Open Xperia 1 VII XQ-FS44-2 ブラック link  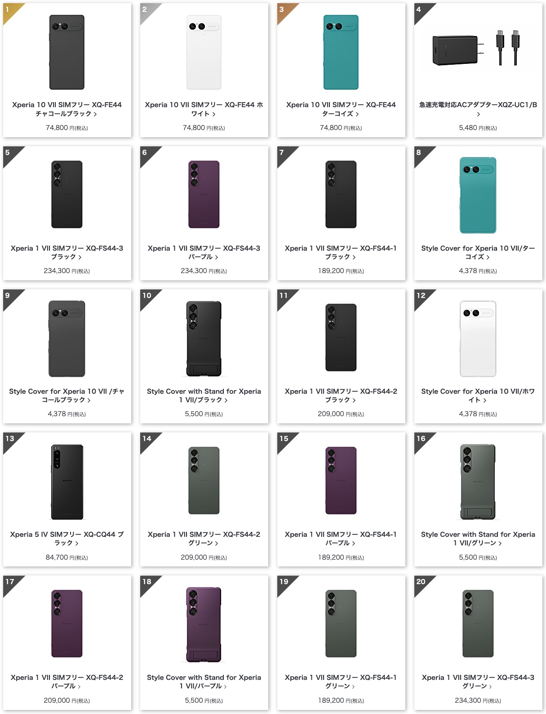click(341, 395)
